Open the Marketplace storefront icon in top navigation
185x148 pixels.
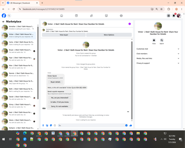coord(106,16)
